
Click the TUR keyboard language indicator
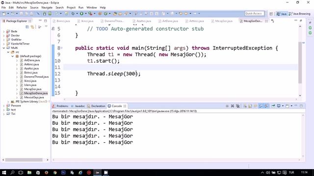point(291,173)
